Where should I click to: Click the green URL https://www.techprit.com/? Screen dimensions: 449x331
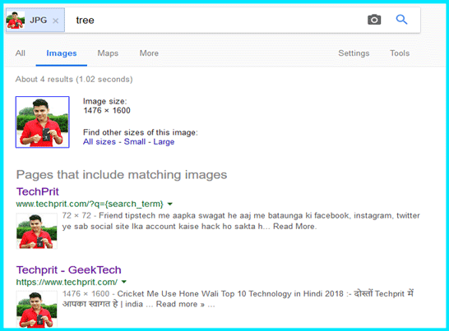[x=67, y=282]
